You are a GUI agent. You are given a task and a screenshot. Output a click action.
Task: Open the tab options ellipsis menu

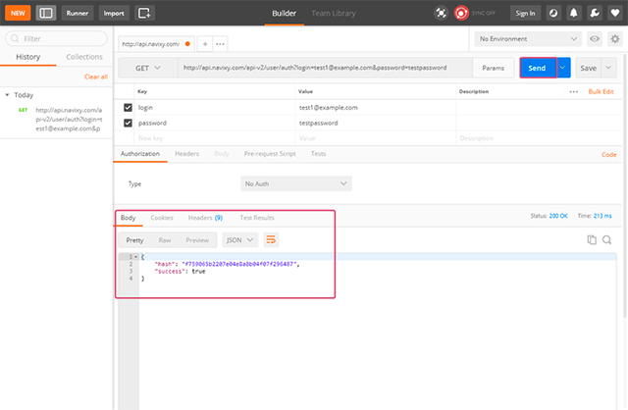point(220,43)
